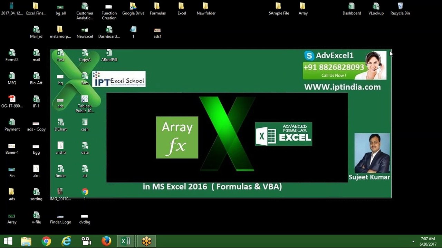Open the video camera app on taskbar

(x=86, y=241)
